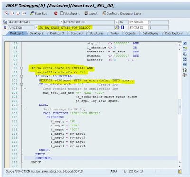Click the navigate-to-source icon beside function name
190x177 pixels.
coord(117,27)
